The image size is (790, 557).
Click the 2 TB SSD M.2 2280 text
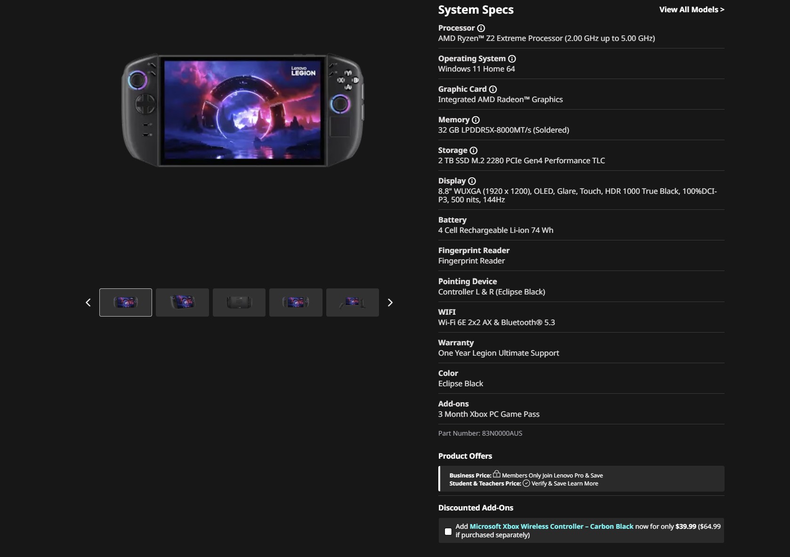[x=522, y=161]
